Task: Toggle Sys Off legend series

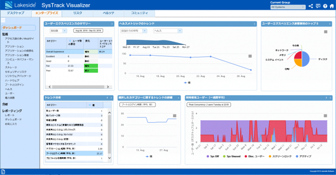Action: click(x=213, y=156)
